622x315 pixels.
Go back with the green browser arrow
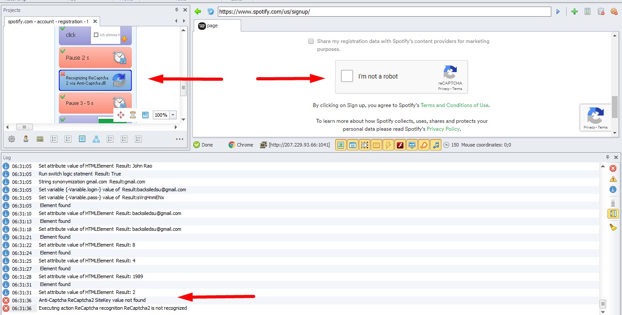coord(198,11)
